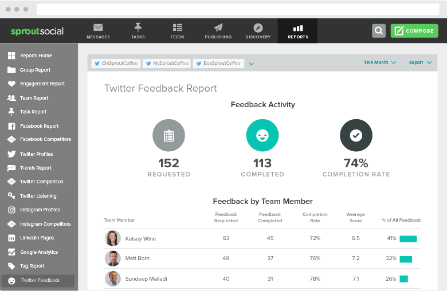The height and width of the screenshot is (291, 447).
Task: Click the Facebook Report icon
Action: coord(11,126)
